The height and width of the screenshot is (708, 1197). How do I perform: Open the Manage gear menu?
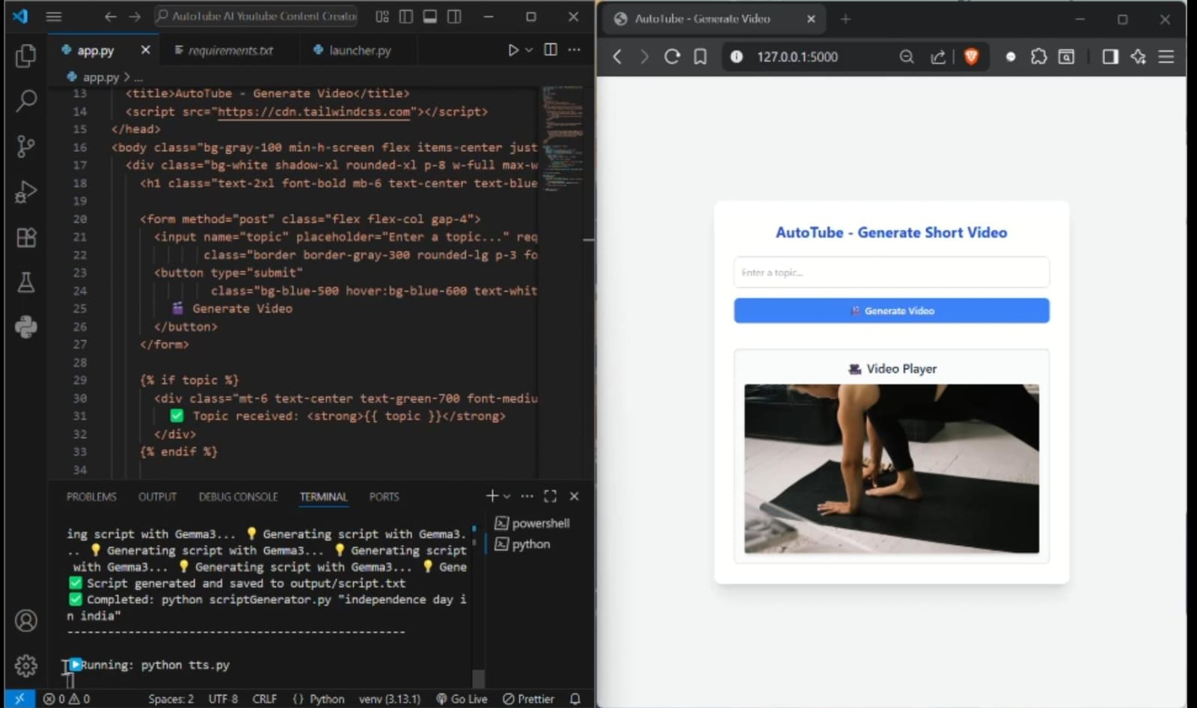(25, 665)
